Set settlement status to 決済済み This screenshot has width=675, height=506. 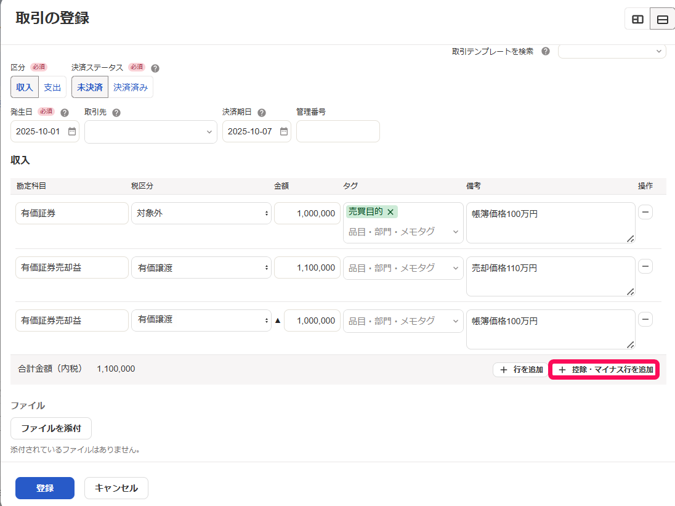(x=131, y=88)
